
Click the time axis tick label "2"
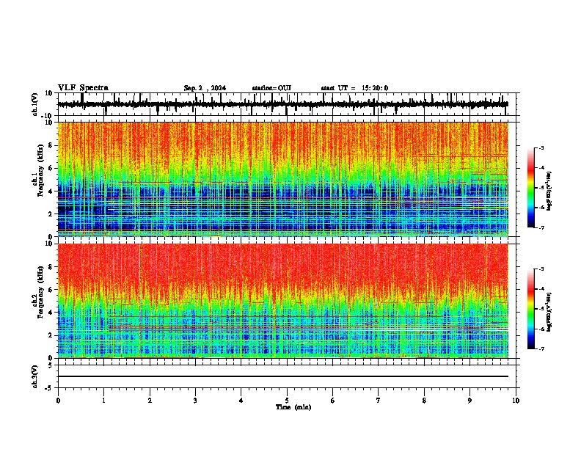pos(150,401)
